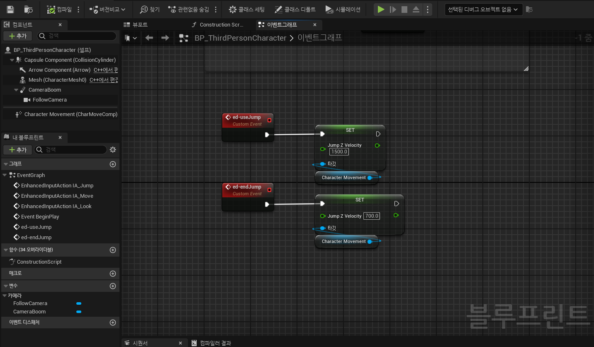Navigate back in graph history

point(149,38)
